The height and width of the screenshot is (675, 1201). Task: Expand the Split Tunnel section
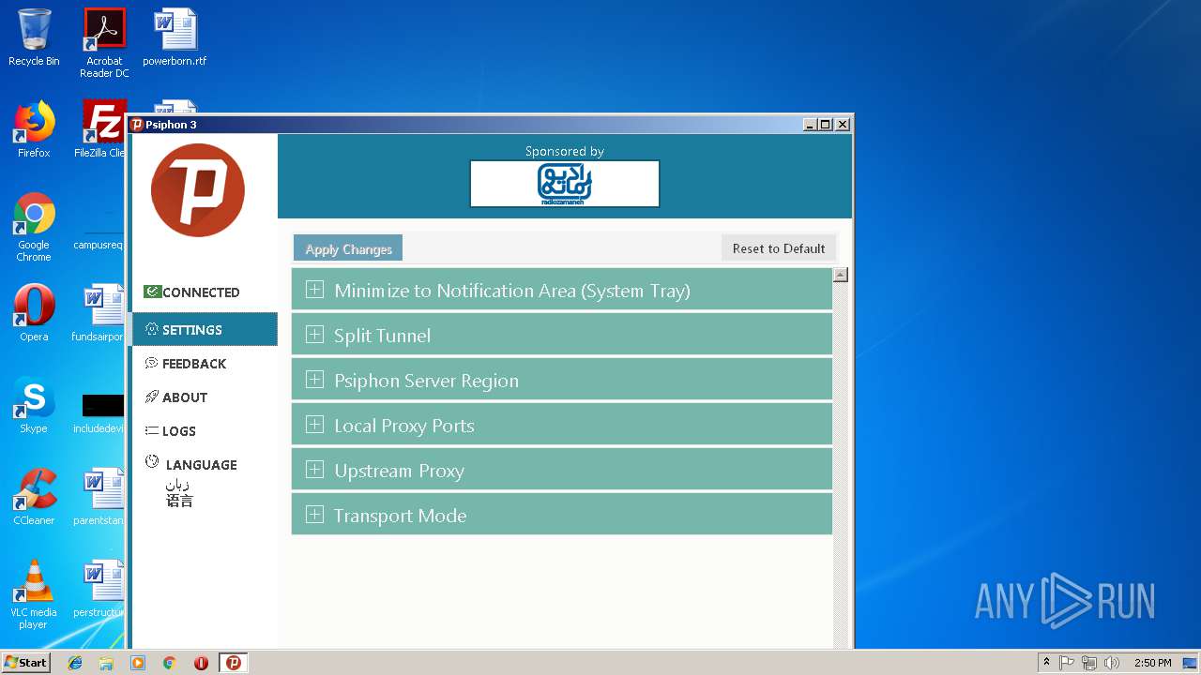pos(562,336)
